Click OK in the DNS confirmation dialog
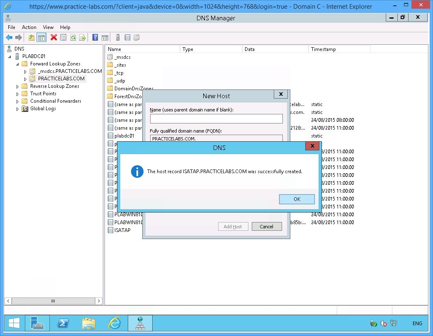 pyautogui.click(x=297, y=199)
